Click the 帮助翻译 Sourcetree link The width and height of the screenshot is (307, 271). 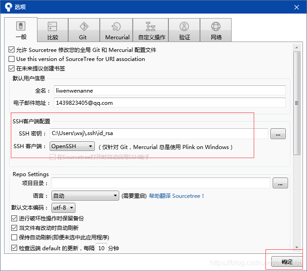click(177, 196)
